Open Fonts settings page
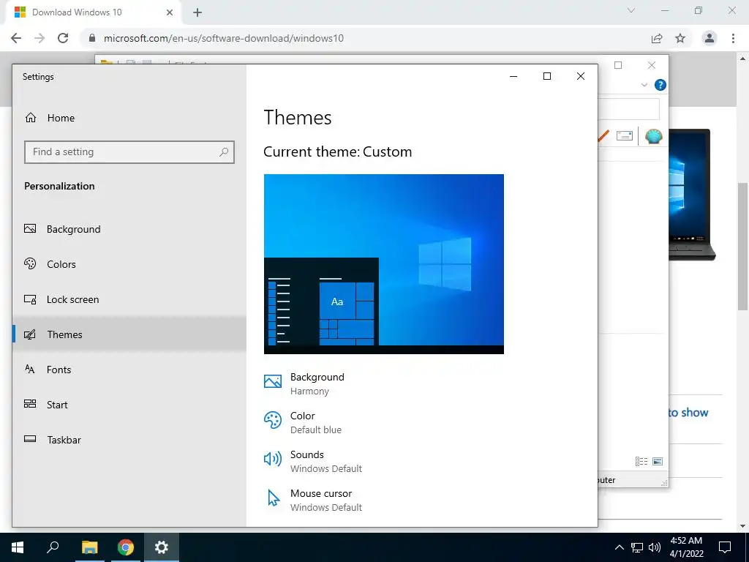 pyautogui.click(x=129, y=370)
